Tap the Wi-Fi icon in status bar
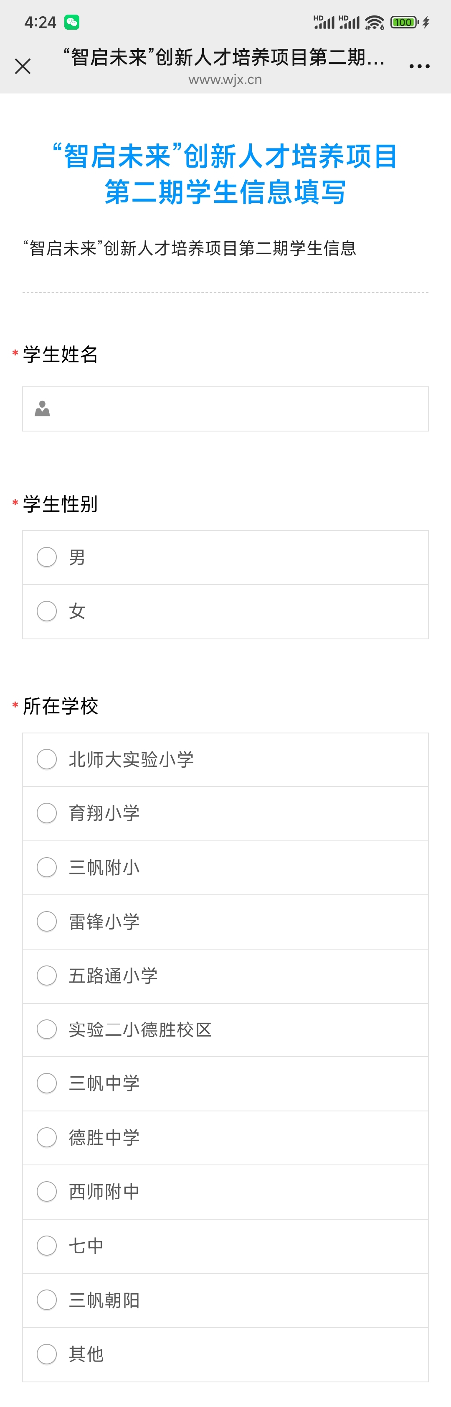 click(374, 23)
